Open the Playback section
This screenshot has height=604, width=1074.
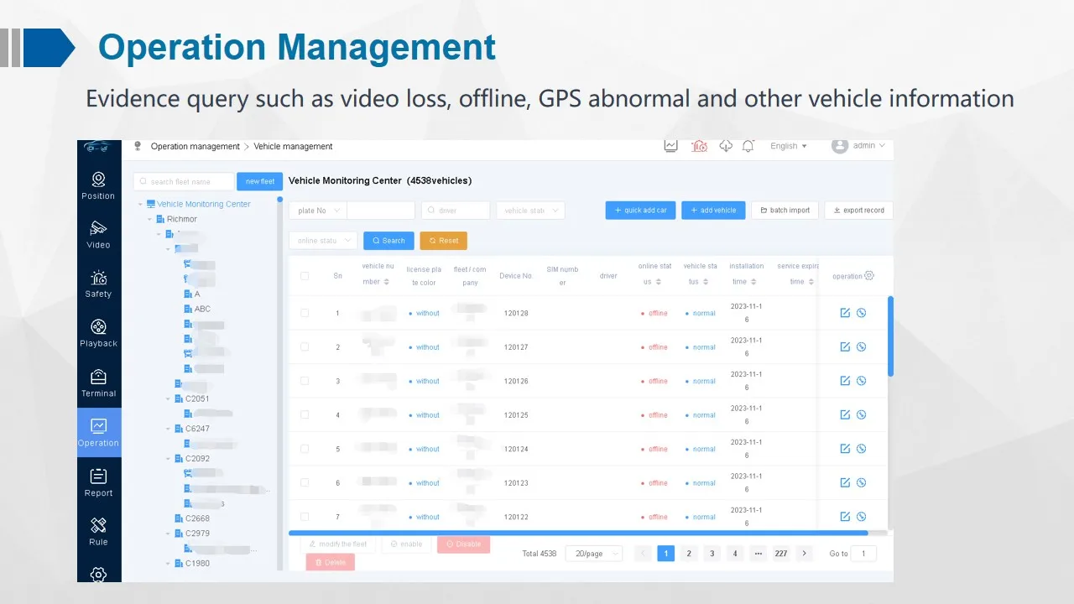click(x=98, y=333)
